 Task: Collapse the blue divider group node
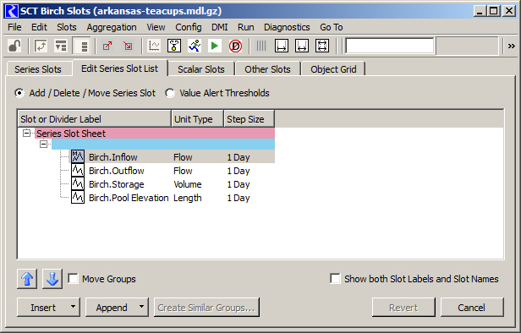43,144
